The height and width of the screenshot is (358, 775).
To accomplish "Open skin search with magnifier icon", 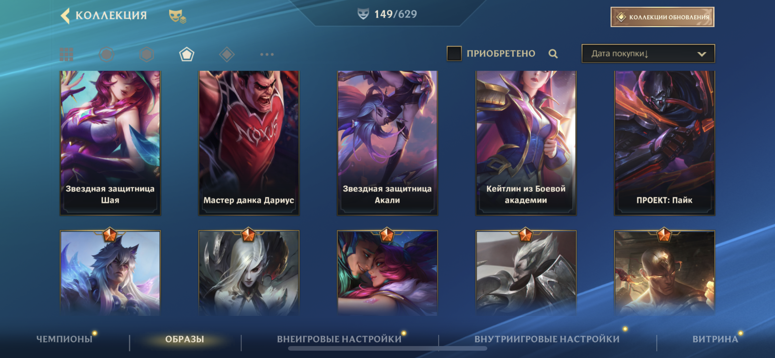I will tap(553, 54).
